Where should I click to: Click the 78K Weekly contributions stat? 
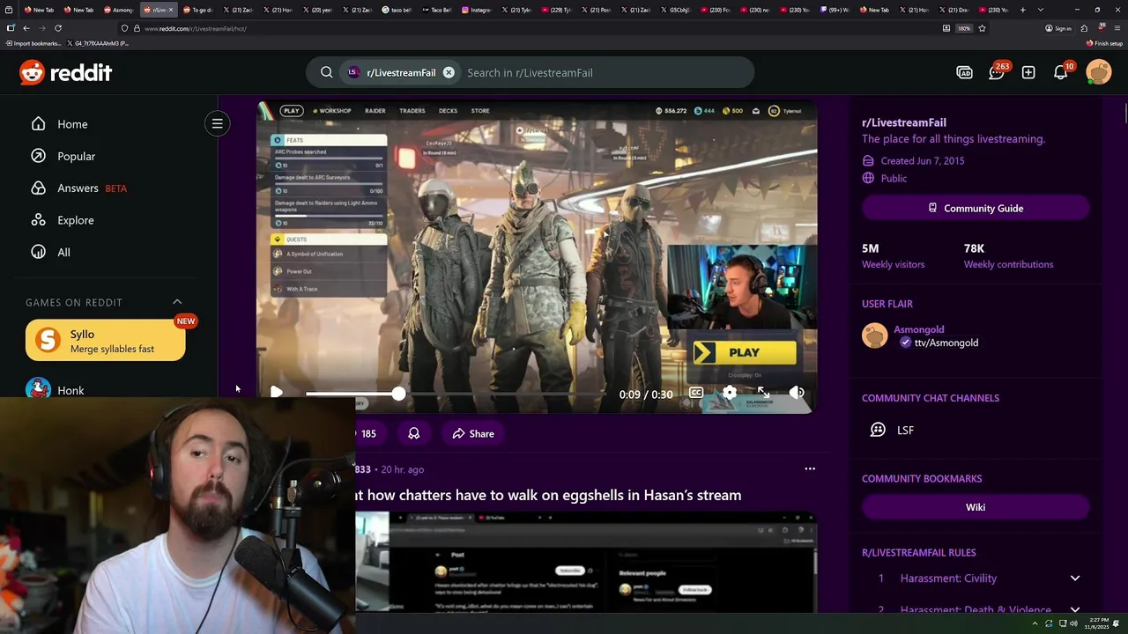[x=1008, y=255]
